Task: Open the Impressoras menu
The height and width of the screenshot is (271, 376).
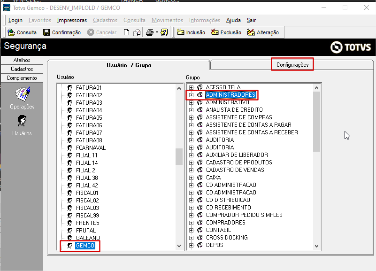Action: coord(72,20)
